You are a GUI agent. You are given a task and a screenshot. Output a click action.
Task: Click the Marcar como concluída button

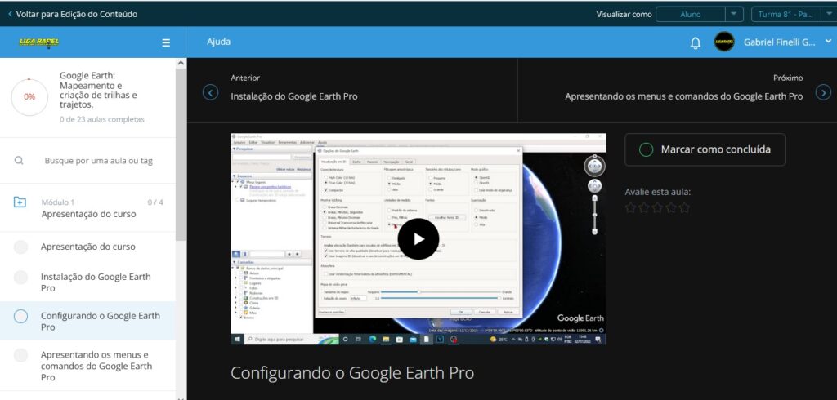point(705,149)
